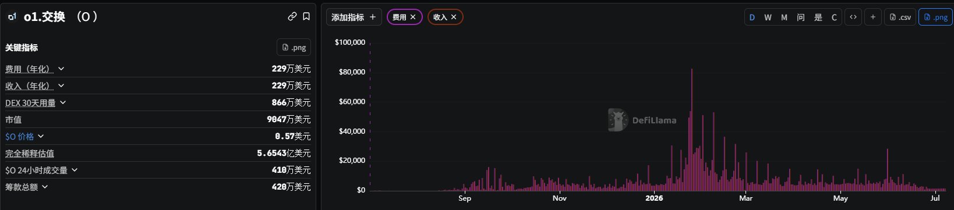
Task: Click Sep label on chart x-axis
Action: tap(465, 198)
